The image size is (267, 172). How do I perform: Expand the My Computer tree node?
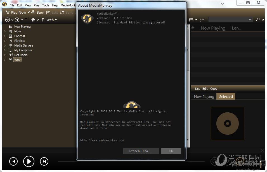(5, 50)
